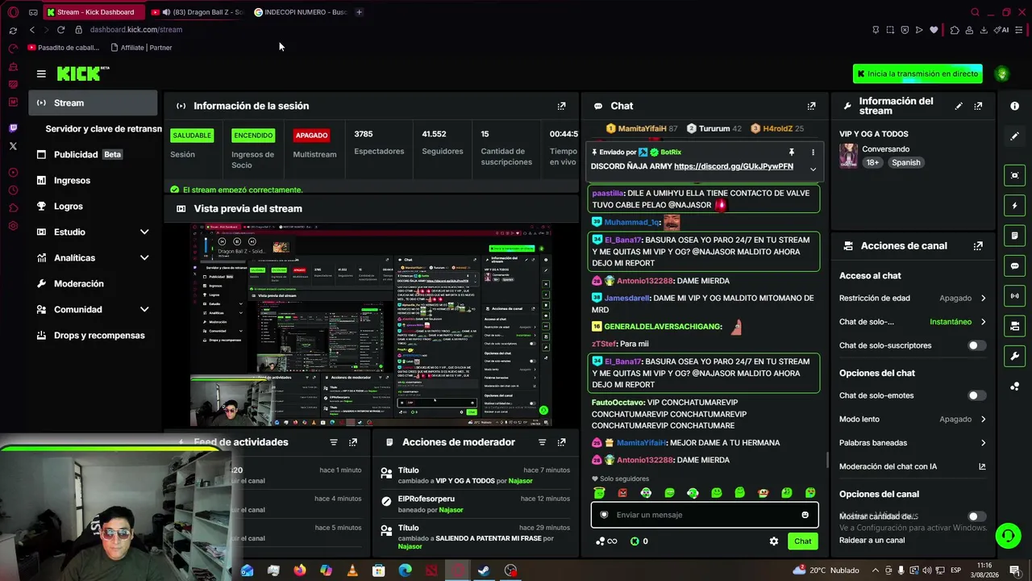Unpin the pinned BotRix message
Image resolution: width=1032 pixels, height=581 pixels.
[x=792, y=152]
